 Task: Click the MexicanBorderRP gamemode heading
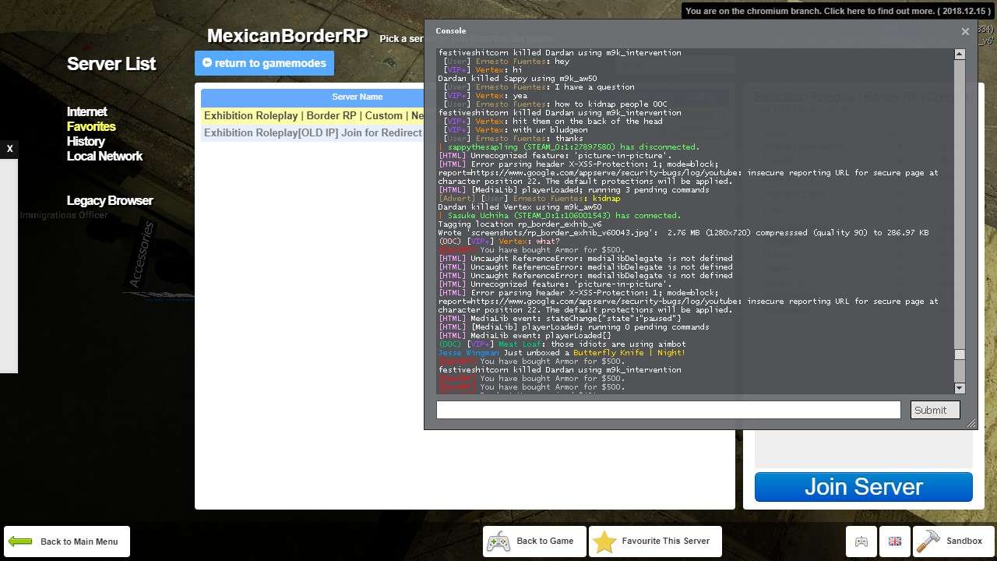287,36
